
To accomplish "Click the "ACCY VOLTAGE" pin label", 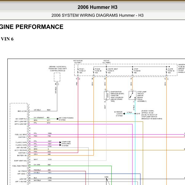I will pyautogui.click(x=21, y=150).
